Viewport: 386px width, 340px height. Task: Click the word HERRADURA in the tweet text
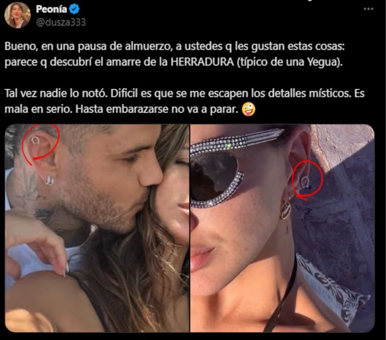coord(202,62)
